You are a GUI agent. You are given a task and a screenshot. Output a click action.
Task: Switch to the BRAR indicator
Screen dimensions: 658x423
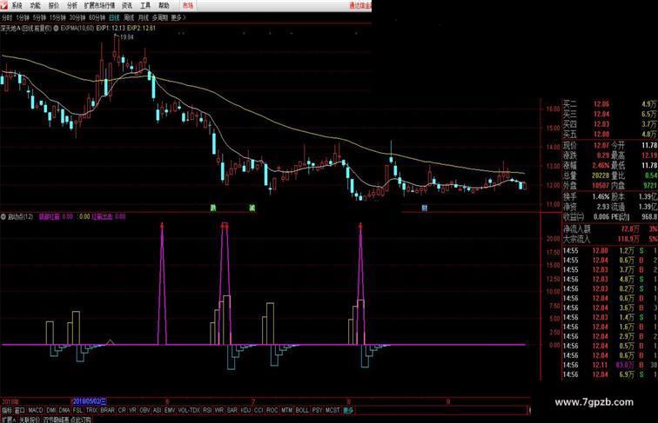coord(107,411)
